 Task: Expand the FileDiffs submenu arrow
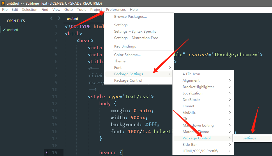(x=230, y=113)
